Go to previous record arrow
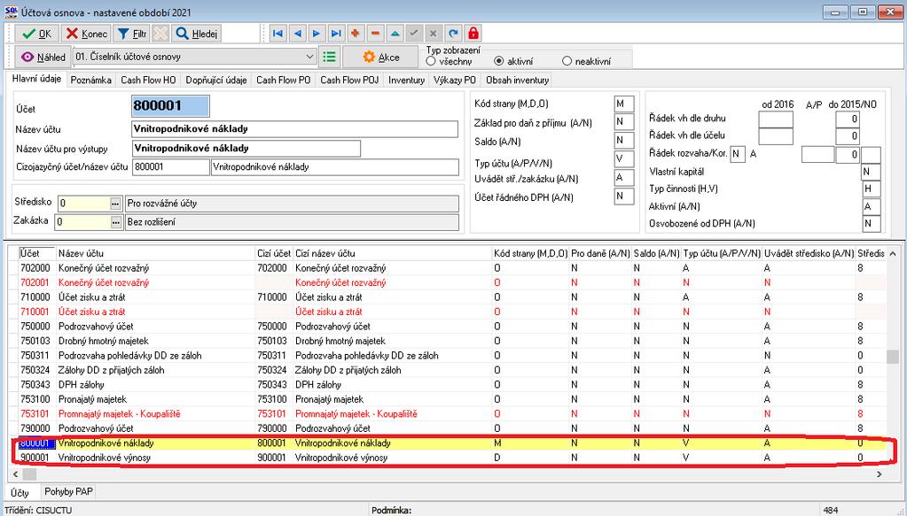The image size is (907, 516). 297,34
